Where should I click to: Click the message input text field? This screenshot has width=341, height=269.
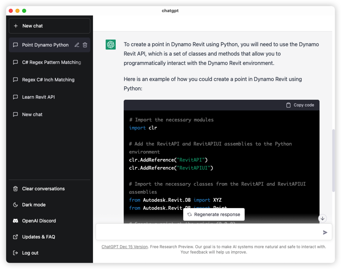point(207,232)
